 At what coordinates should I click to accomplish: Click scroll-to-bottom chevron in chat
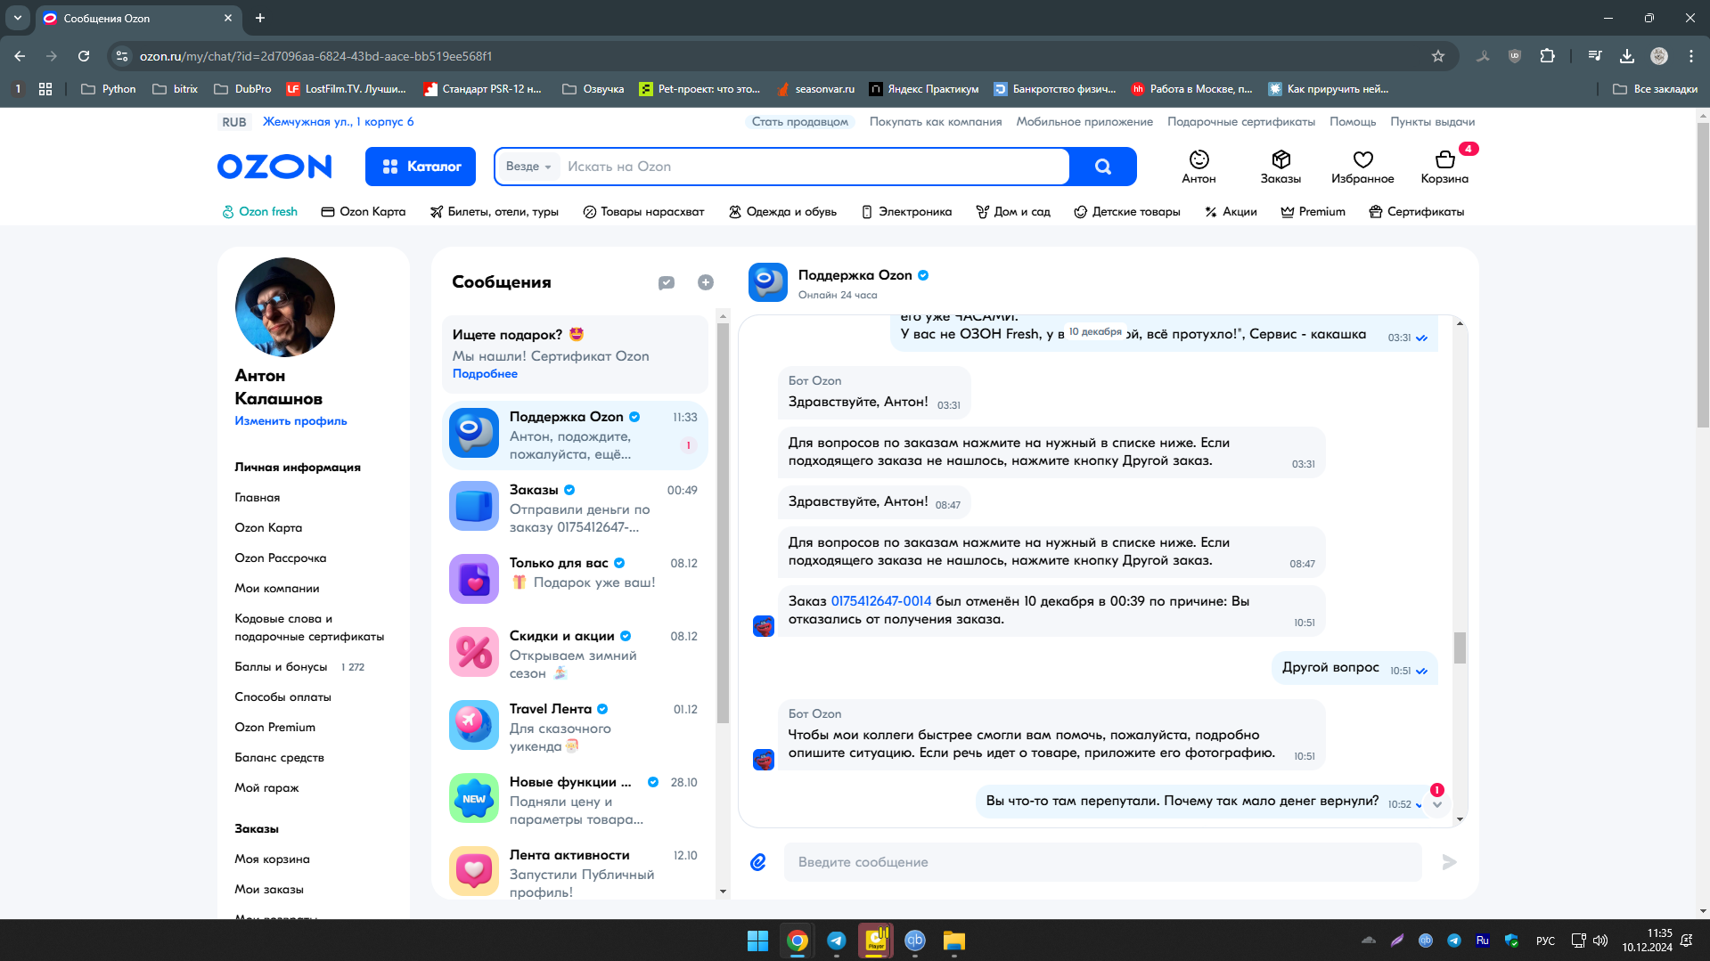[1436, 804]
